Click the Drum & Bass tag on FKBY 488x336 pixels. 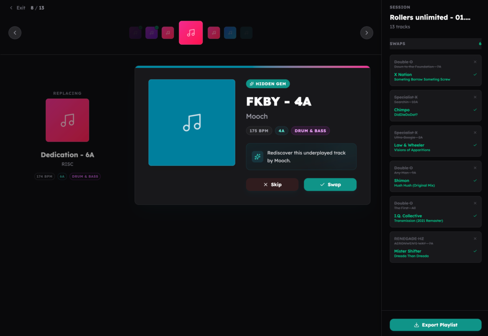coord(310,131)
